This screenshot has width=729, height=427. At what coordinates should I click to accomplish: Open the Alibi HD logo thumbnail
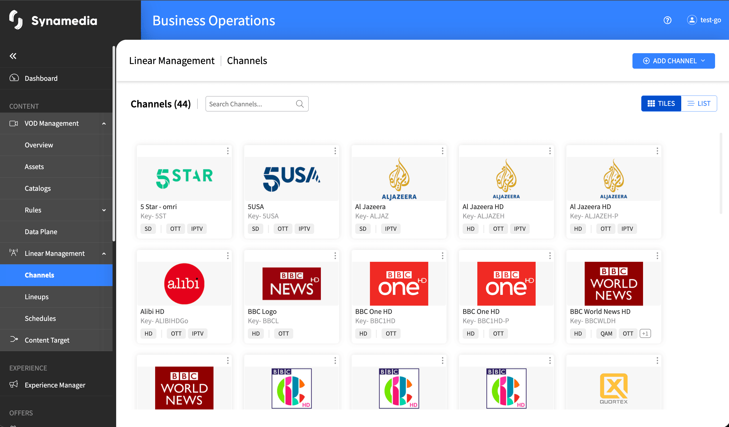tap(184, 283)
